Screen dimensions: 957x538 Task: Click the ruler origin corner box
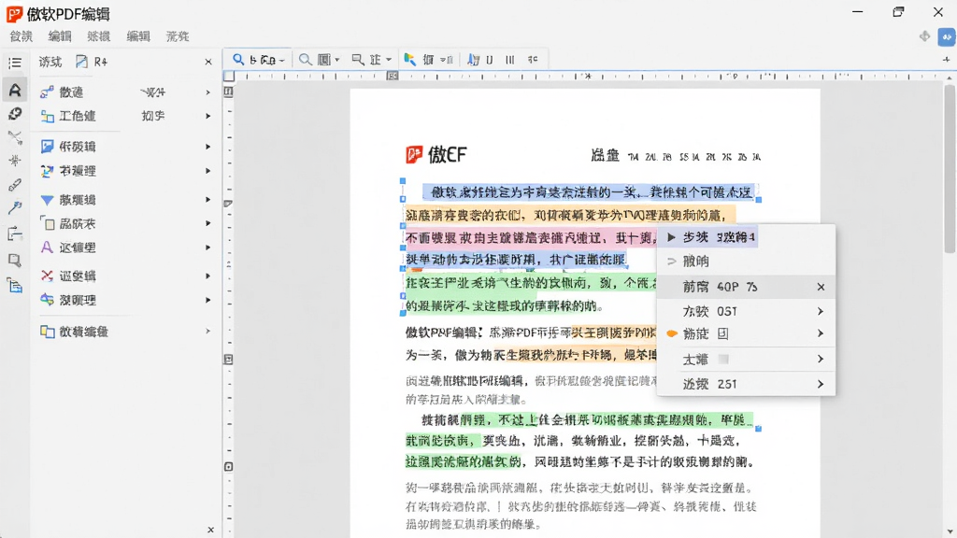coord(229,77)
